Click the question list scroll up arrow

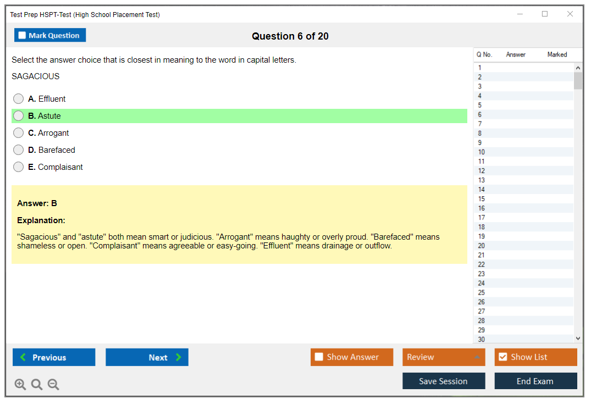pos(578,68)
